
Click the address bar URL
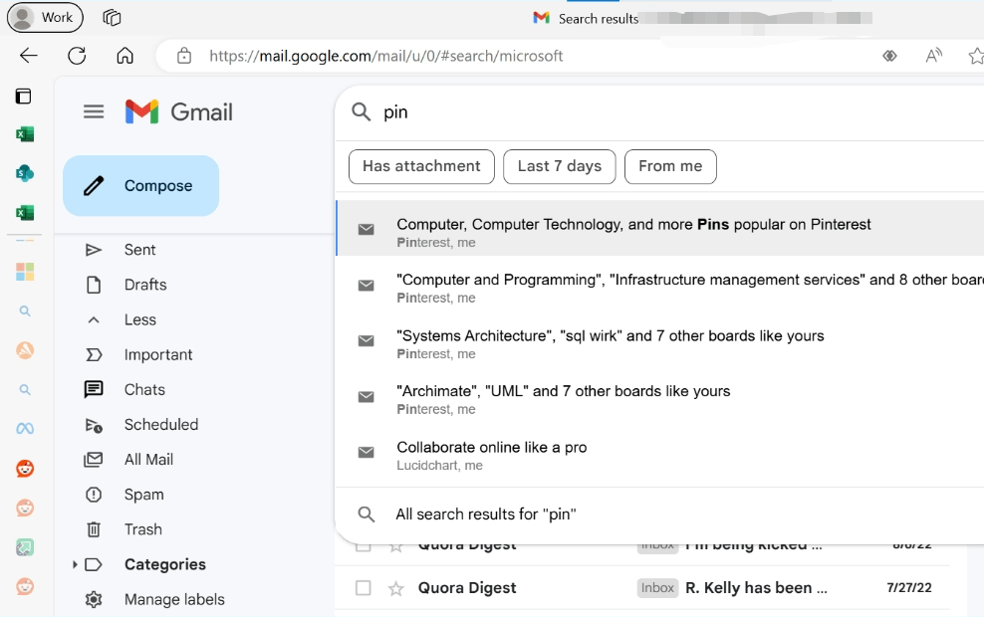(386, 56)
